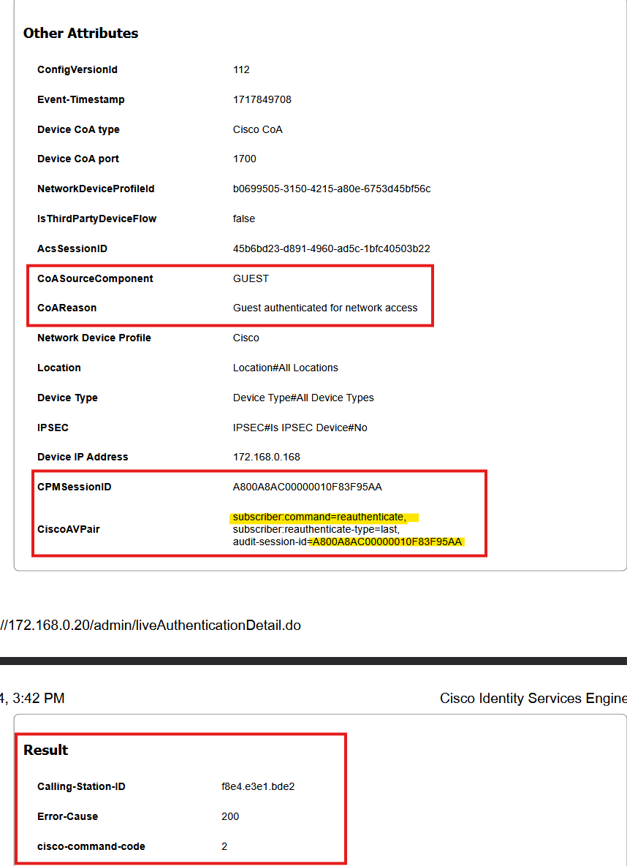Viewport: 627px width, 866px height.
Task: Click Device Type#All Device Types value
Action: coord(303,398)
